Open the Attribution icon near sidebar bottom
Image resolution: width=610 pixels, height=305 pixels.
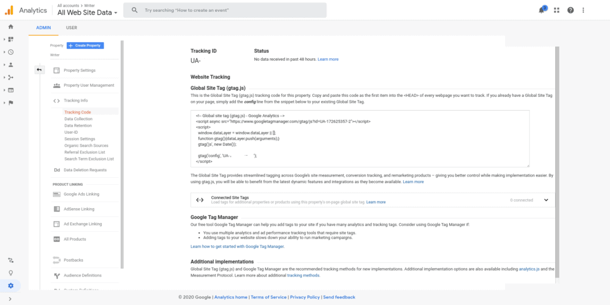tap(11, 260)
